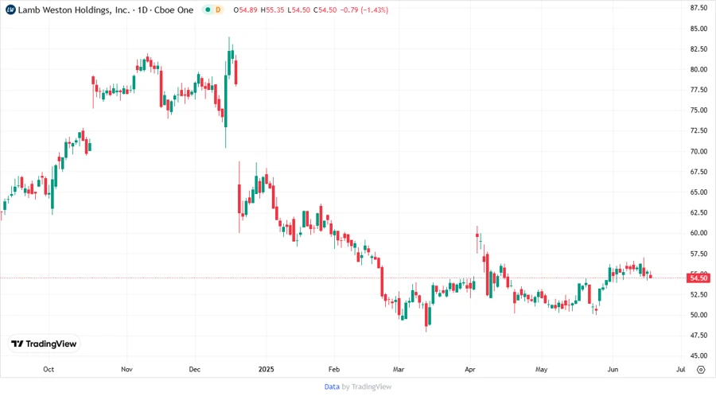The width and height of the screenshot is (716, 396).
Task: Click the 67.50 price axis label
Action: [x=698, y=172]
